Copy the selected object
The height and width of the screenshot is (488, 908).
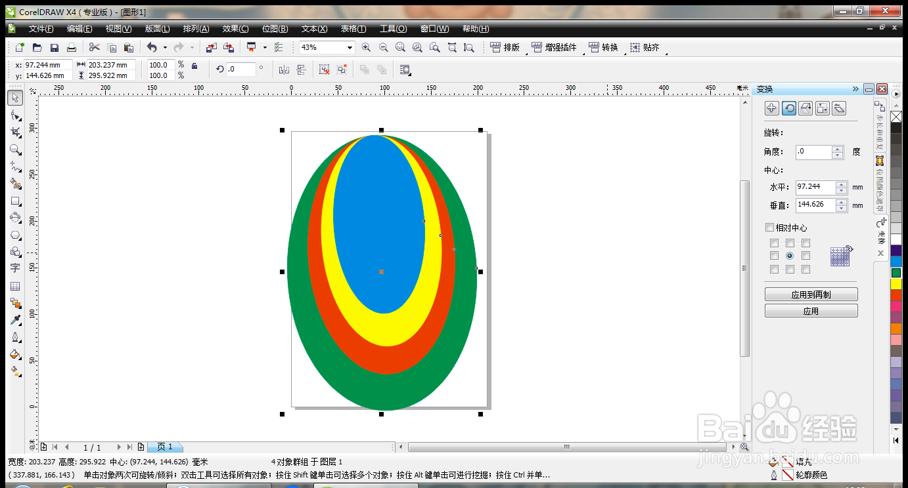[x=112, y=47]
